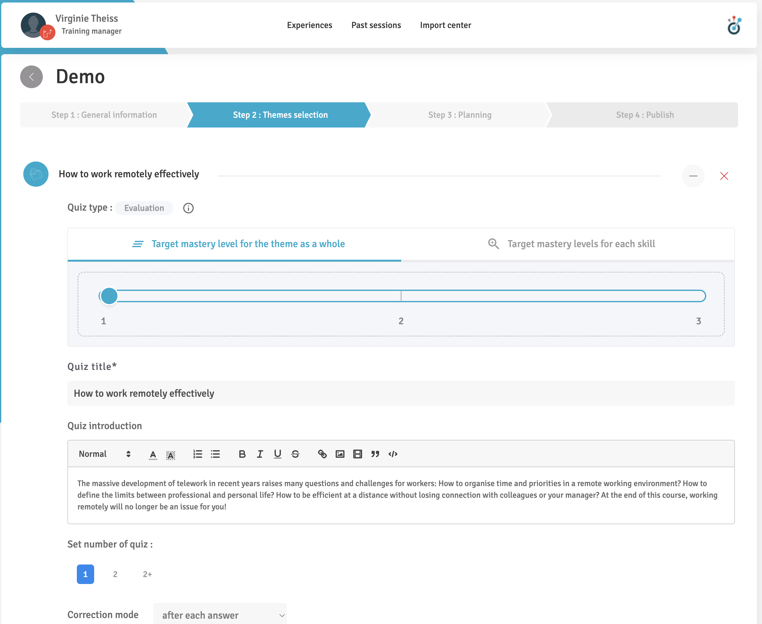Image resolution: width=762 pixels, height=624 pixels.
Task: Insert a hyperlink
Action: [x=322, y=454]
